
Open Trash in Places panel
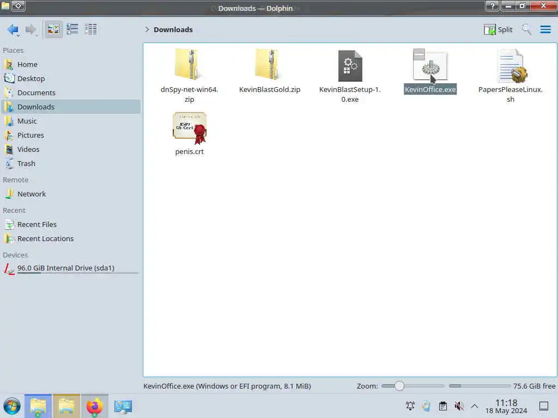[70, 164]
